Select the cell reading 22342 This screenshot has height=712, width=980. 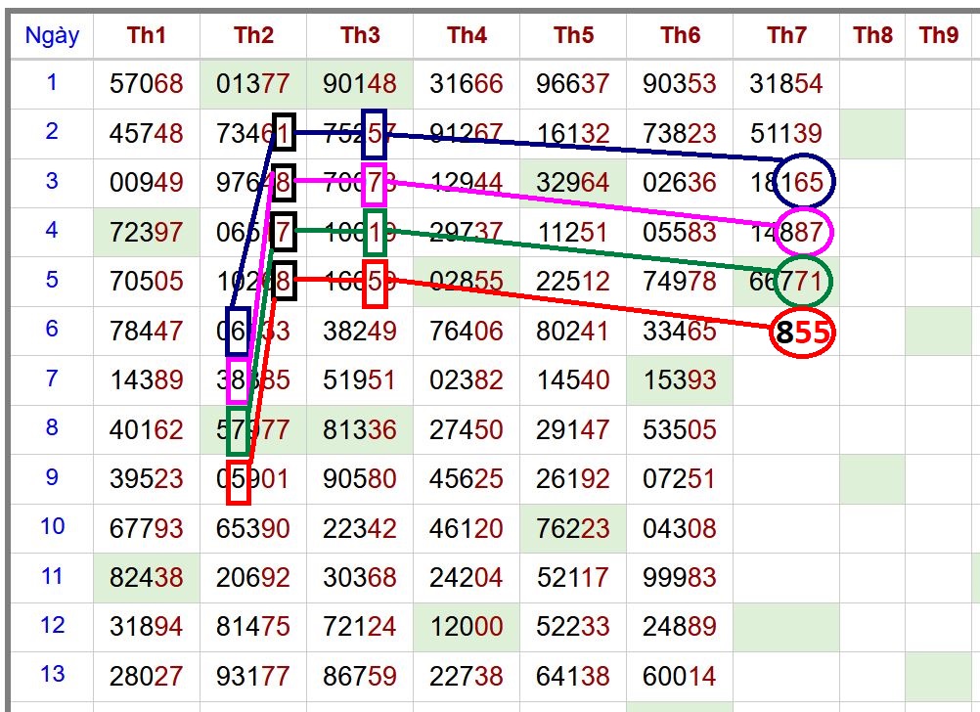[x=360, y=528]
